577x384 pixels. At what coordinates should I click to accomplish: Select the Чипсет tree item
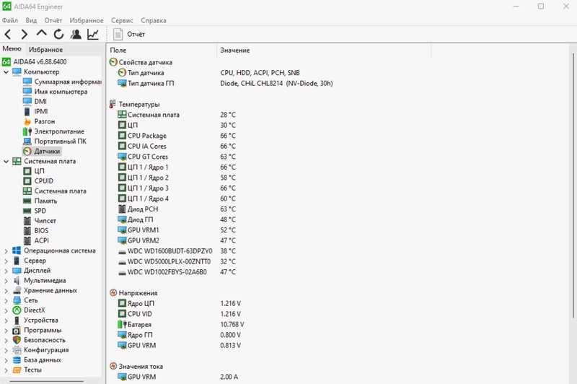[45, 221]
